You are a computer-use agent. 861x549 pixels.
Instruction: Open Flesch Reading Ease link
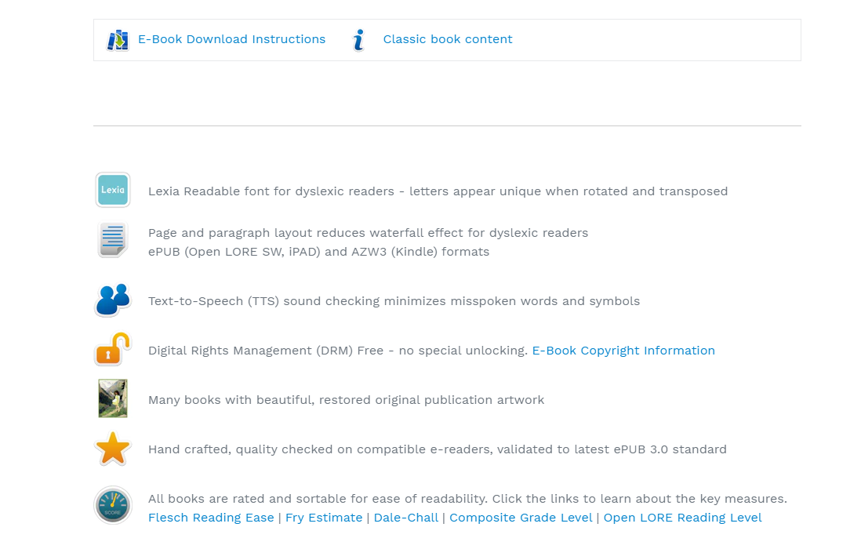pos(211,518)
